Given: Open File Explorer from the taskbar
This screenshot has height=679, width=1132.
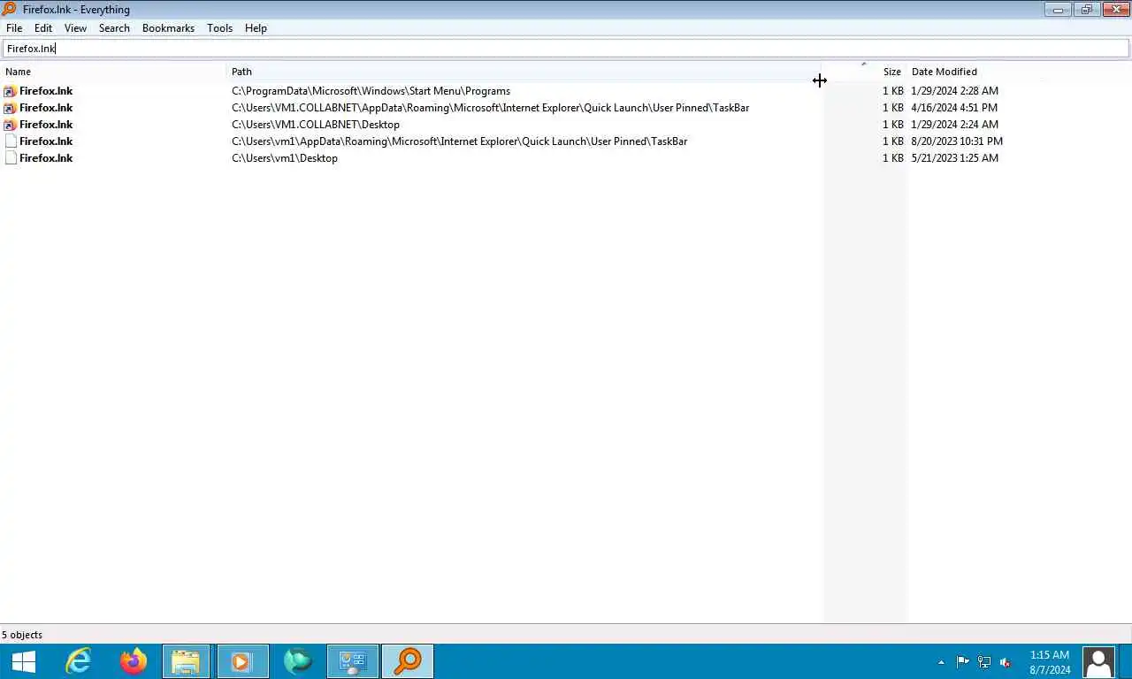Looking at the screenshot, I should pos(186,661).
